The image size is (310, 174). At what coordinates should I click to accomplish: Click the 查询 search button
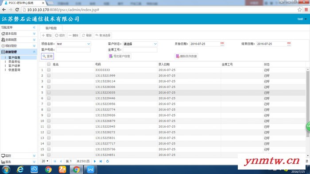tap(47, 56)
